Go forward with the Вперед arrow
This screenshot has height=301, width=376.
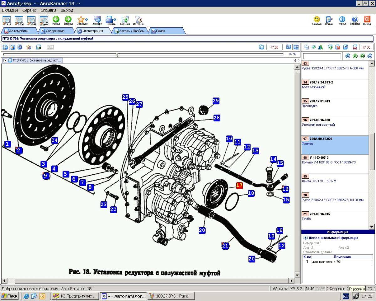(68, 20)
